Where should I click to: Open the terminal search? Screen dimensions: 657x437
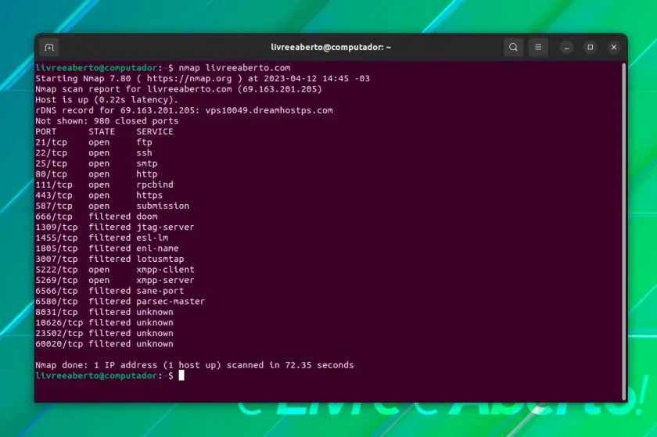click(513, 48)
